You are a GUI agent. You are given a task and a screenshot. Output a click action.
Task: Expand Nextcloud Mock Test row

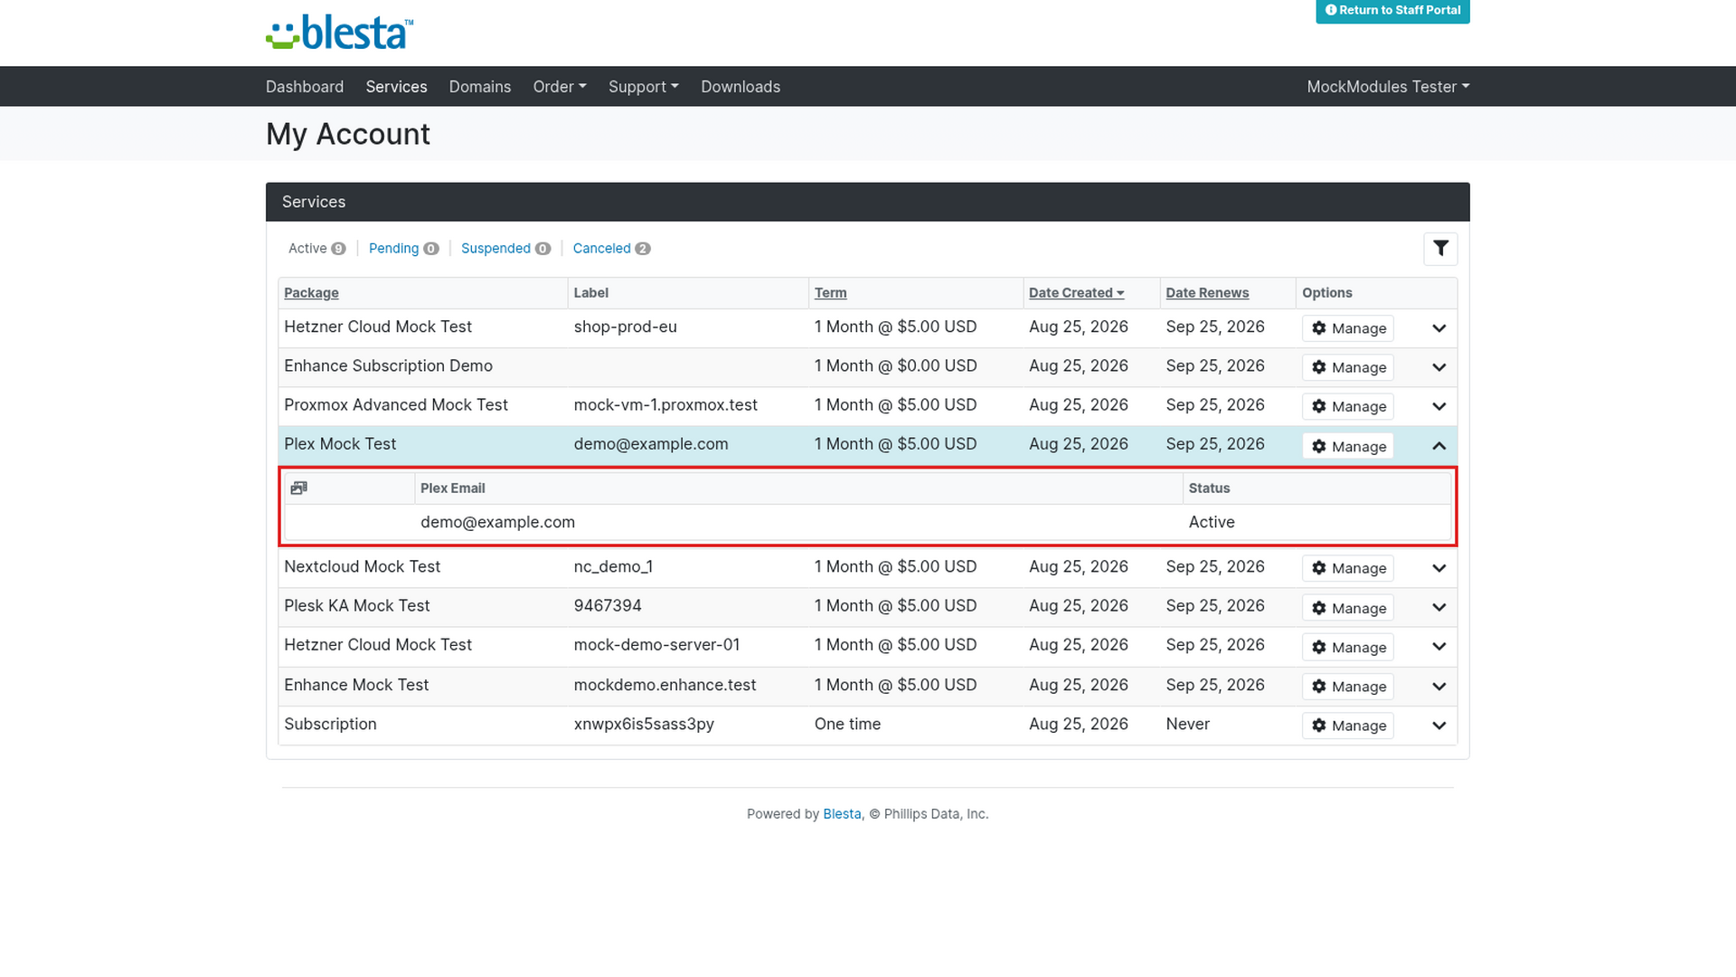click(x=1439, y=568)
